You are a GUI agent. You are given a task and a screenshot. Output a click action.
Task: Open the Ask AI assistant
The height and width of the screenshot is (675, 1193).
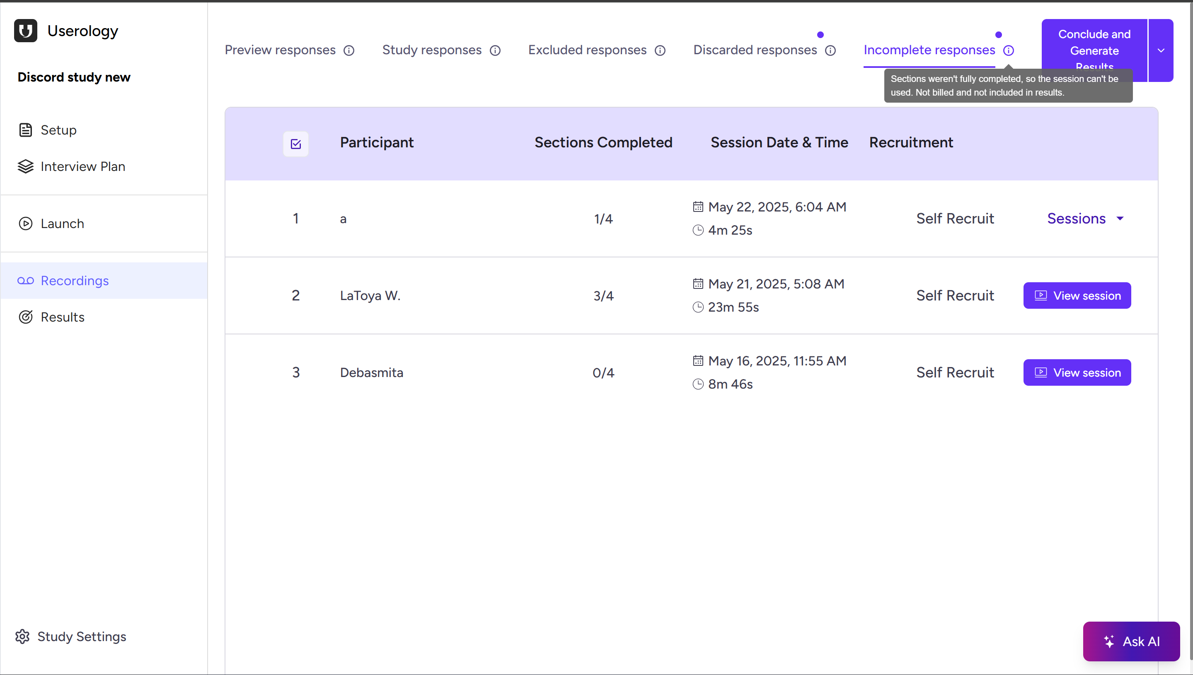click(x=1131, y=641)
